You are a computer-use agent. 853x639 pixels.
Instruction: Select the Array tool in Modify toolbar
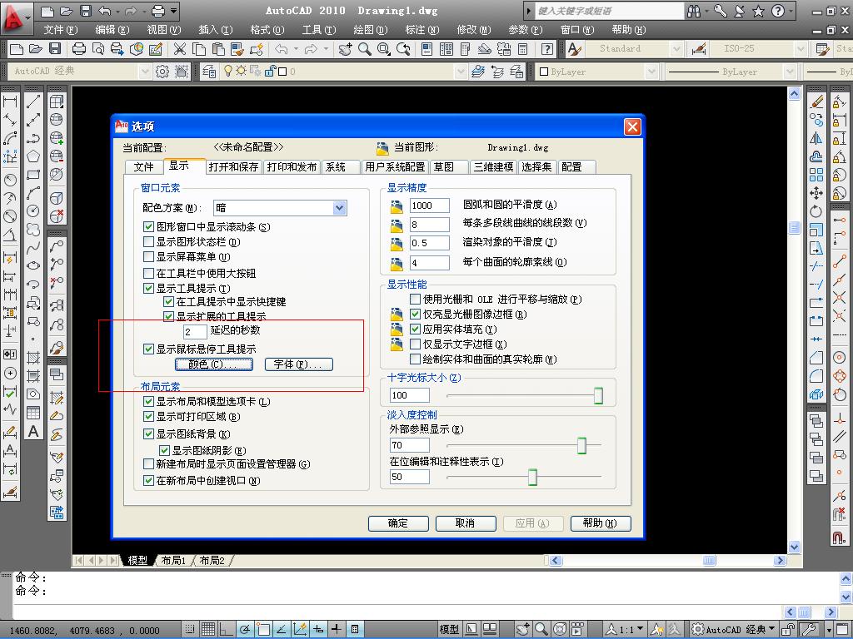click(x=816, y=175)
